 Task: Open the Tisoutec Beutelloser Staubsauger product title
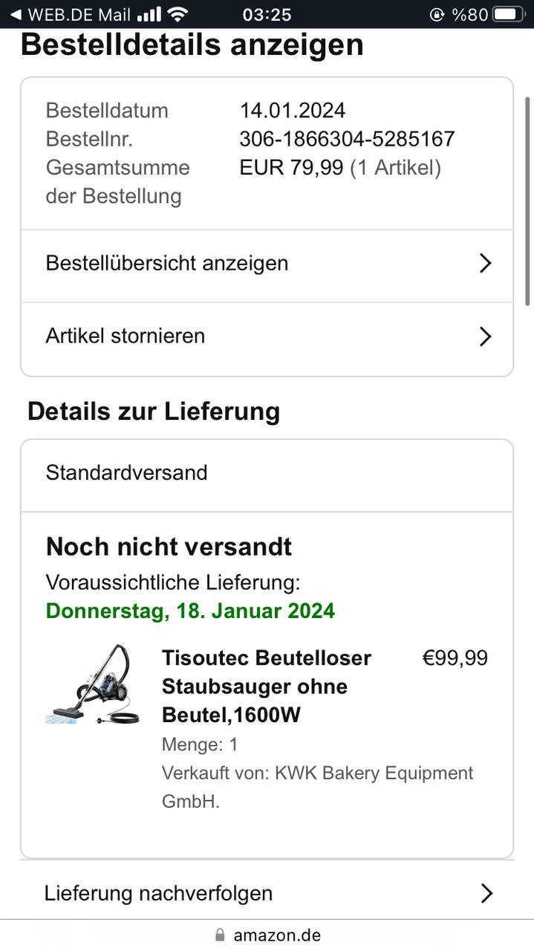point(267,687)
